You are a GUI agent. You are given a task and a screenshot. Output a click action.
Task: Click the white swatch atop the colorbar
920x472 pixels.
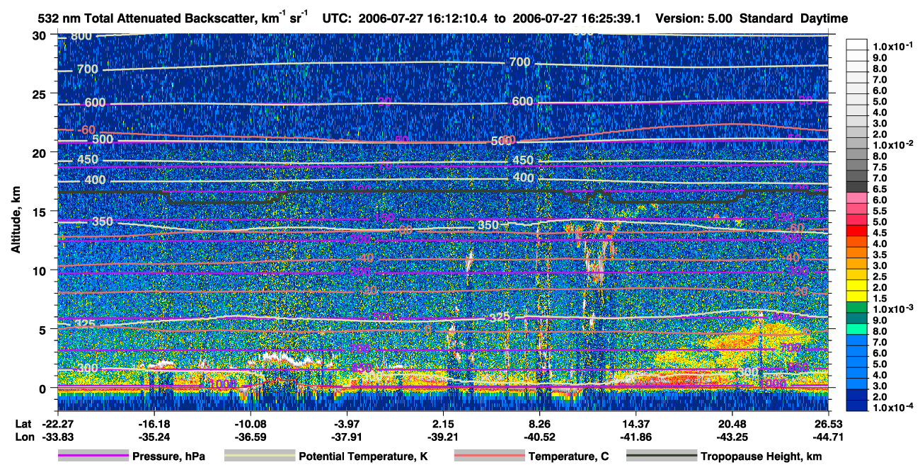tap(858, 44)
